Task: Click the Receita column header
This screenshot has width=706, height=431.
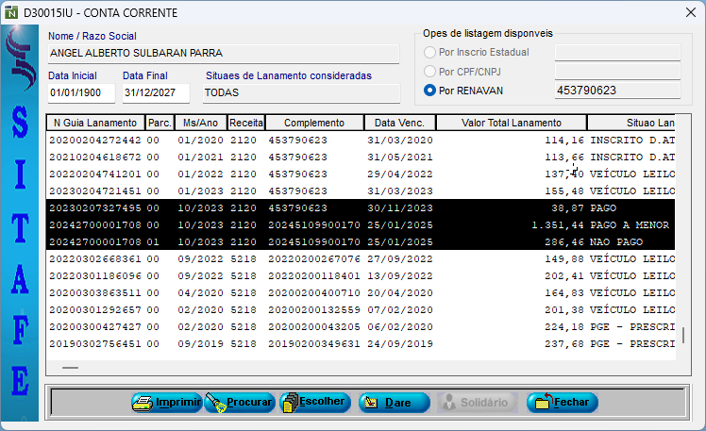Action: (x=246, y=123)
